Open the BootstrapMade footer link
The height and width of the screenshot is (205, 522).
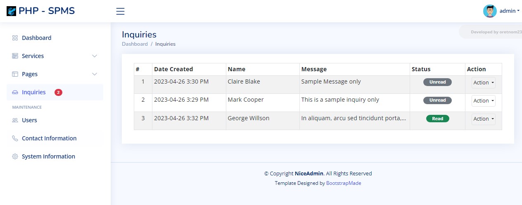[x=344, y=183]
